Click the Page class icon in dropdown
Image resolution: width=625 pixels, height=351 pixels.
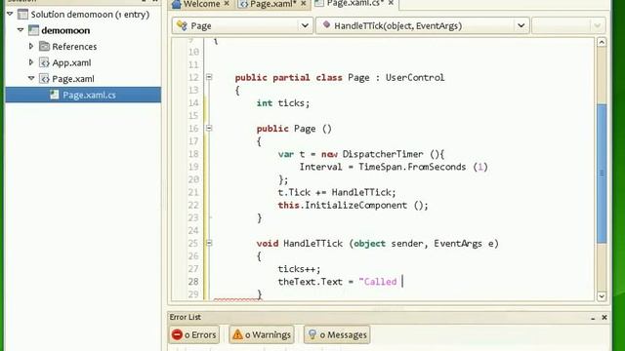(x=182, y=25)
